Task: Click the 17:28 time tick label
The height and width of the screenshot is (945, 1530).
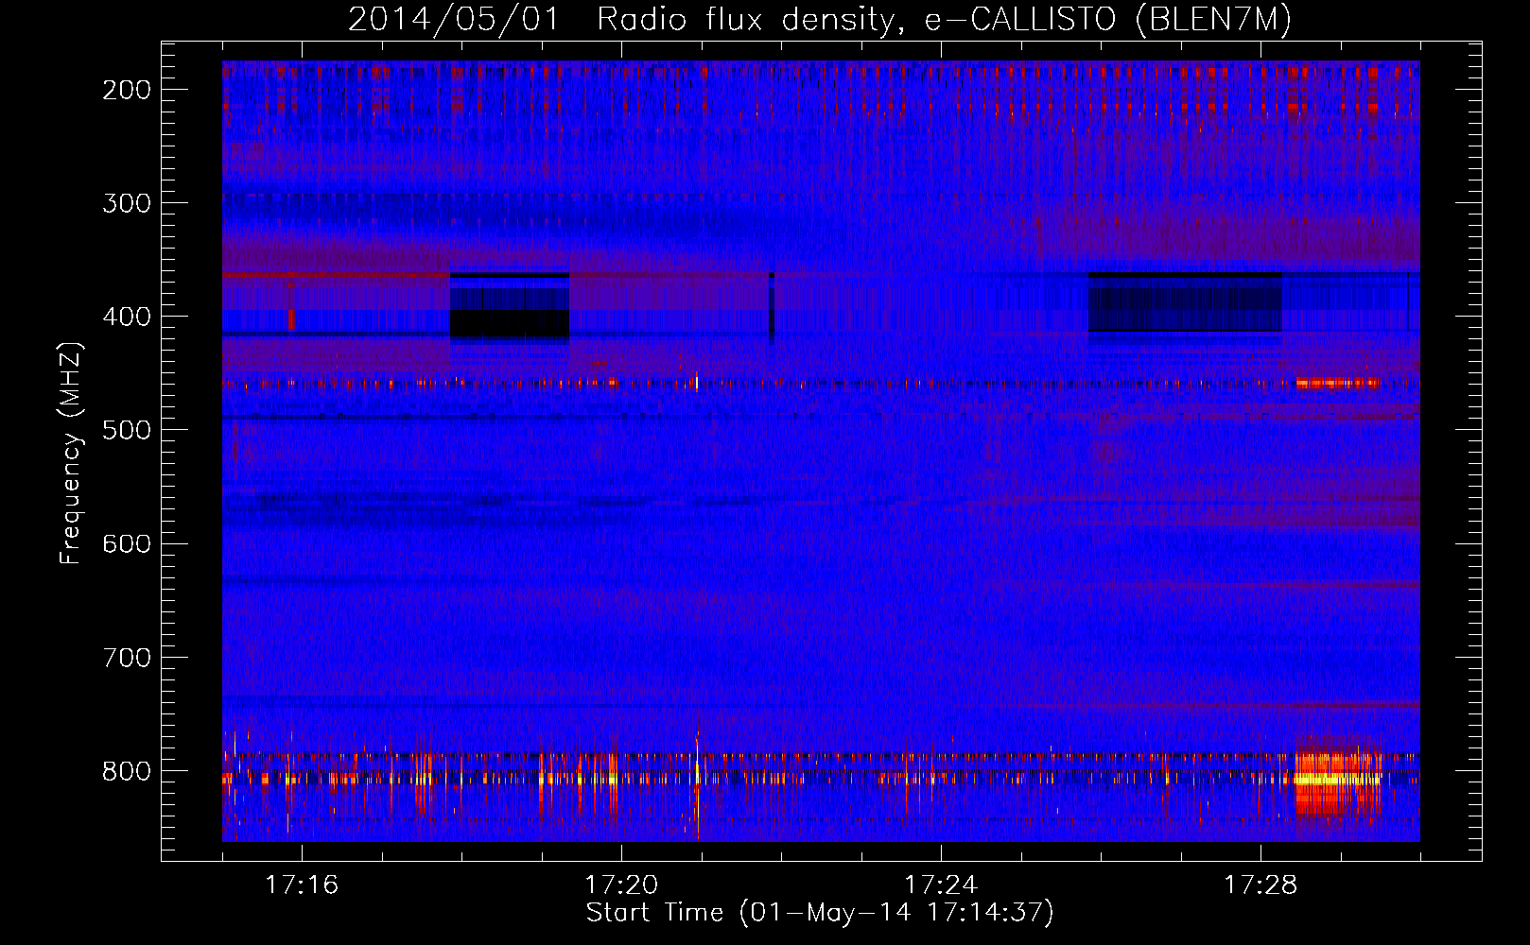Action: (1261, 885)
